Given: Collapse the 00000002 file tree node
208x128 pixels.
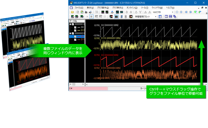Looking at the screenshot, I should [x=70, y=33].
